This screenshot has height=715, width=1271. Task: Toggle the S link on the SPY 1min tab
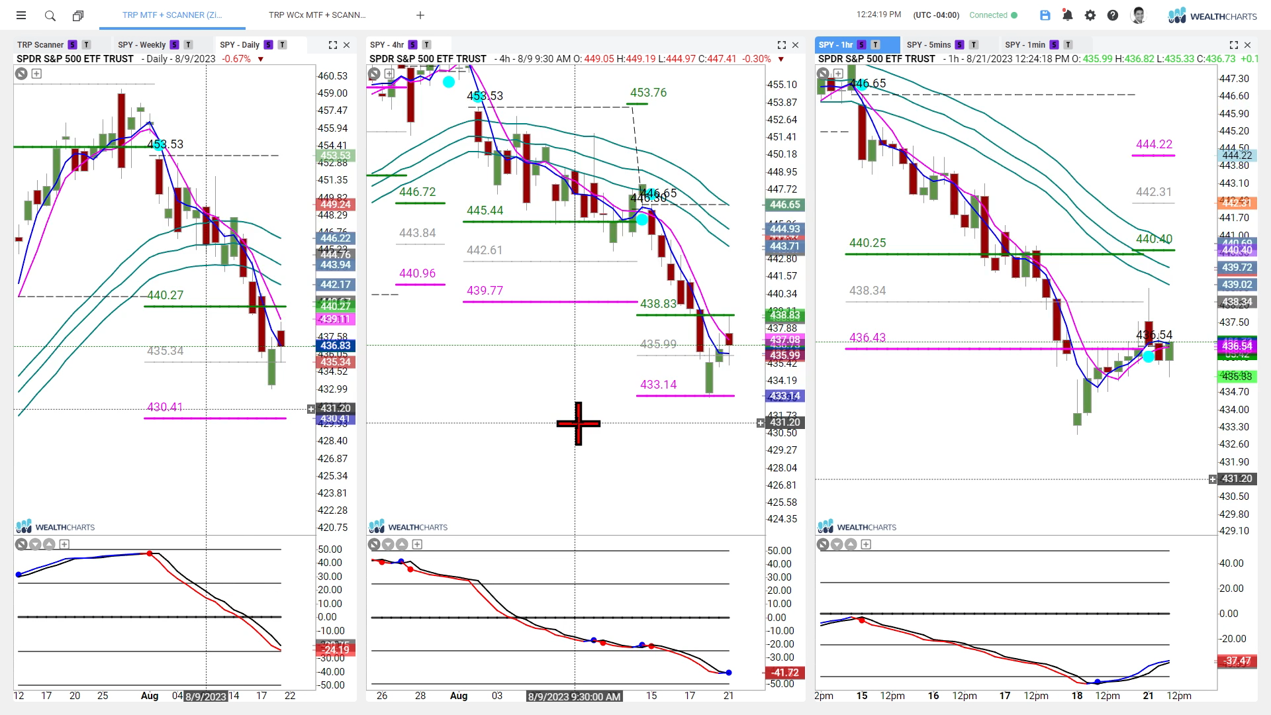[x=1054, y=45]
